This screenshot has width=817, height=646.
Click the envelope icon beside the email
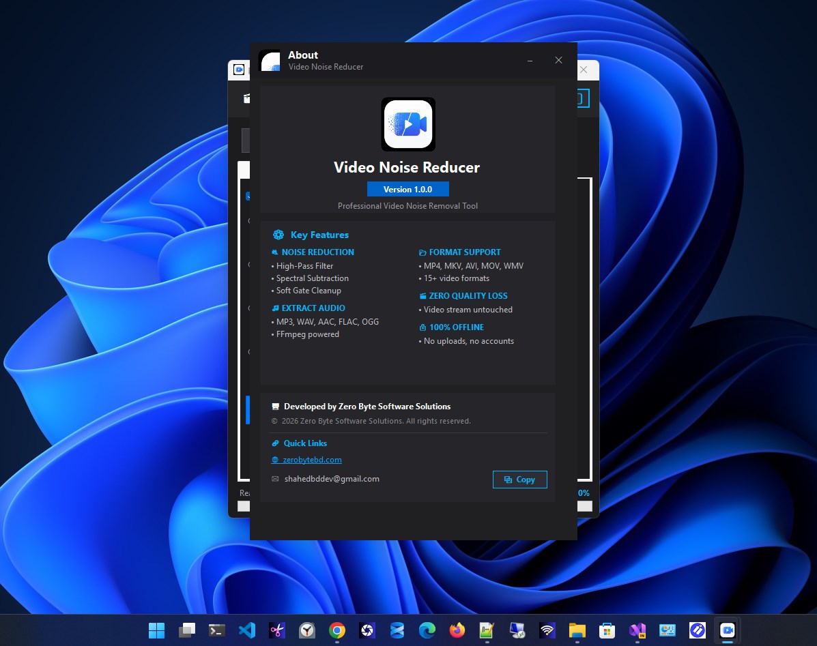[275, 479]
